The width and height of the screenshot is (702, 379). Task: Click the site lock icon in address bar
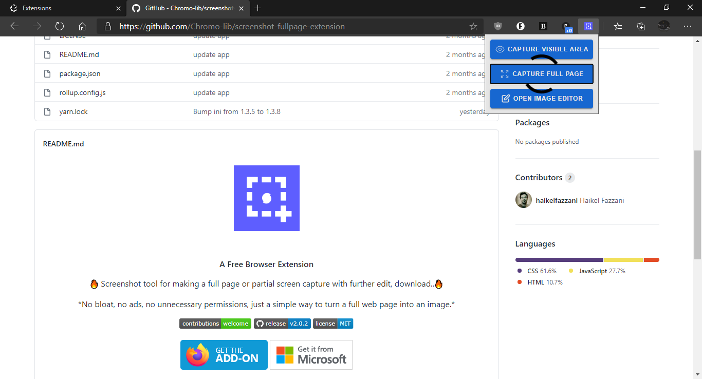[x=107, y=26]
